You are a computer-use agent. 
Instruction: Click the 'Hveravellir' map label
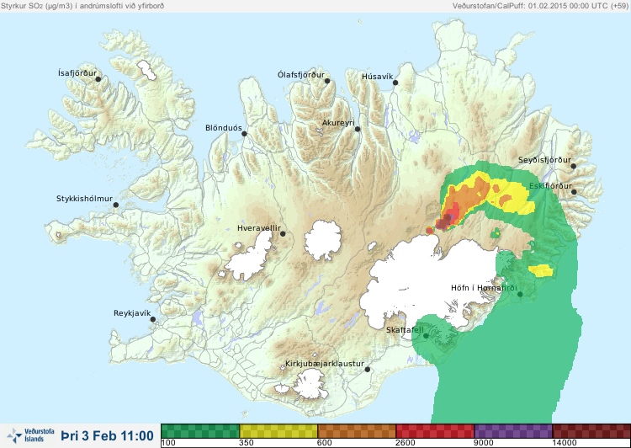click(259, 228)
